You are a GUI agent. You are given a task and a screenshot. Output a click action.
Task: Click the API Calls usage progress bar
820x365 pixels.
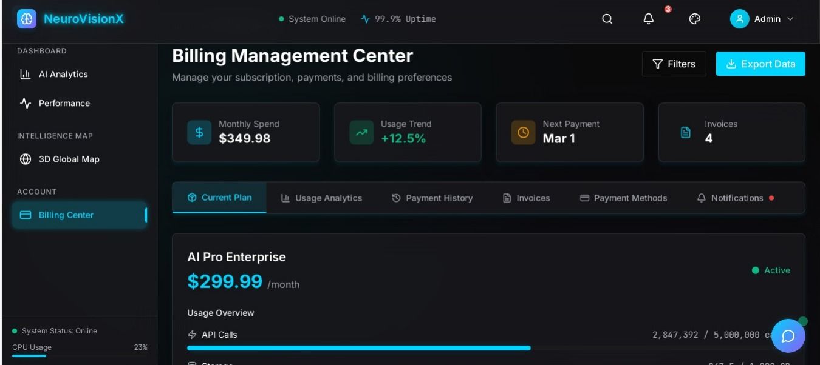pos(358,348)
